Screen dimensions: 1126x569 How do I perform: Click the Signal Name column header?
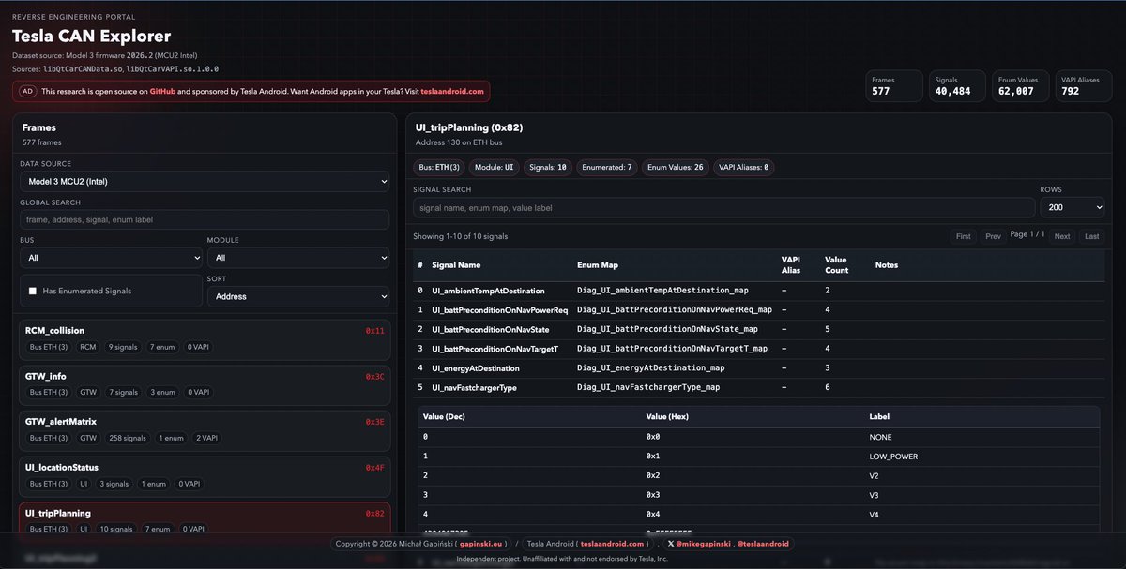(x=456, y=265)
